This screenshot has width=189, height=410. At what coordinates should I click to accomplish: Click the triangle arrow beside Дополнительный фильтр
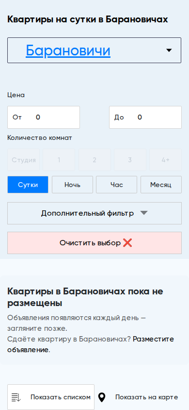[x=144, y=213]
